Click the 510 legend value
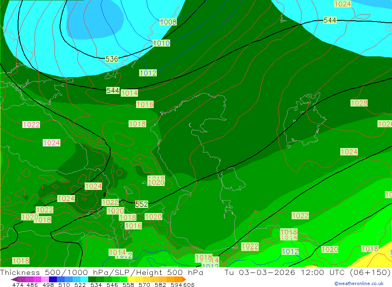 coord(64,285)
